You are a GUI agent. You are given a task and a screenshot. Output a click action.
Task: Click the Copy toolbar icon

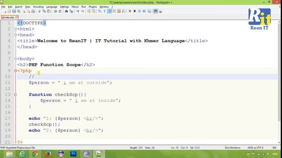pos(44,11)
